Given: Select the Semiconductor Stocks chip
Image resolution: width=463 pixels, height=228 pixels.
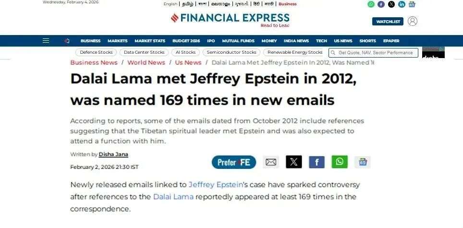Looking at the screenshot, I should 231,52.
